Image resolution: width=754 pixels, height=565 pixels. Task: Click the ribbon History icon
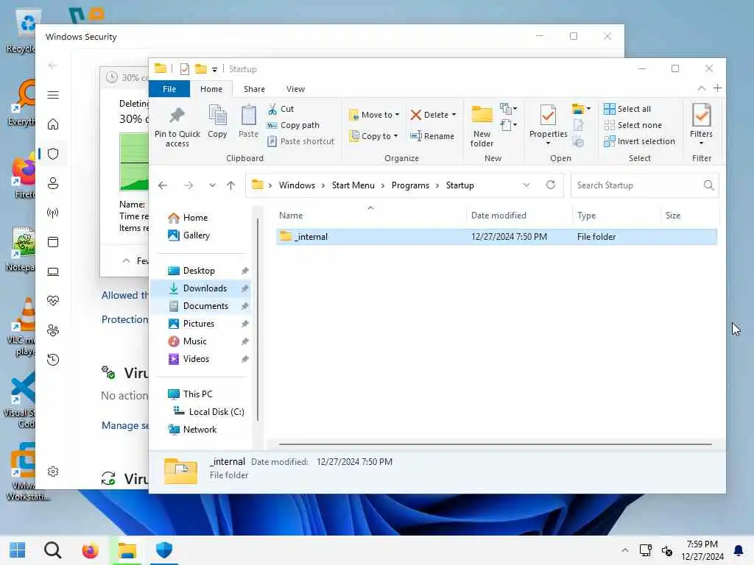tap(579, 142)
